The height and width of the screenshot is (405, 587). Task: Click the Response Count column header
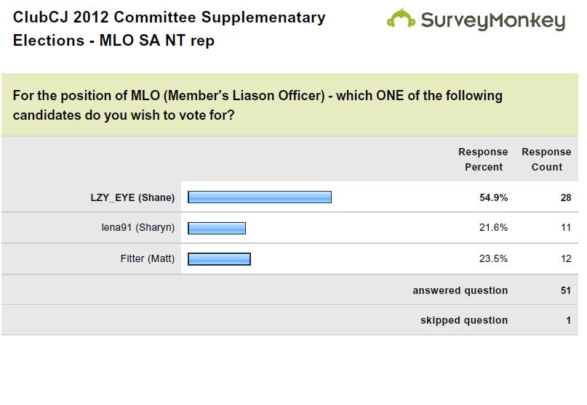546,160
